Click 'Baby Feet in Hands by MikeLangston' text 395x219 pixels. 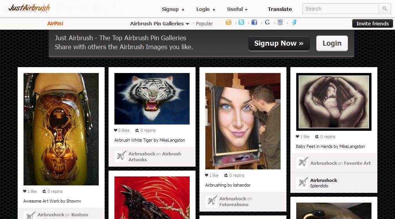click(330, 146)
